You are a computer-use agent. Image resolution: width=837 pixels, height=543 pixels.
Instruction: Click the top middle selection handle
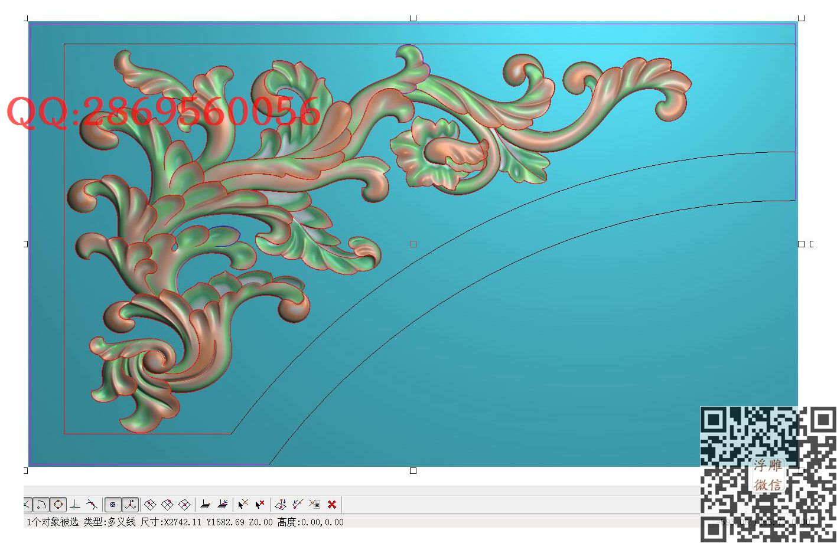(413, 18)
